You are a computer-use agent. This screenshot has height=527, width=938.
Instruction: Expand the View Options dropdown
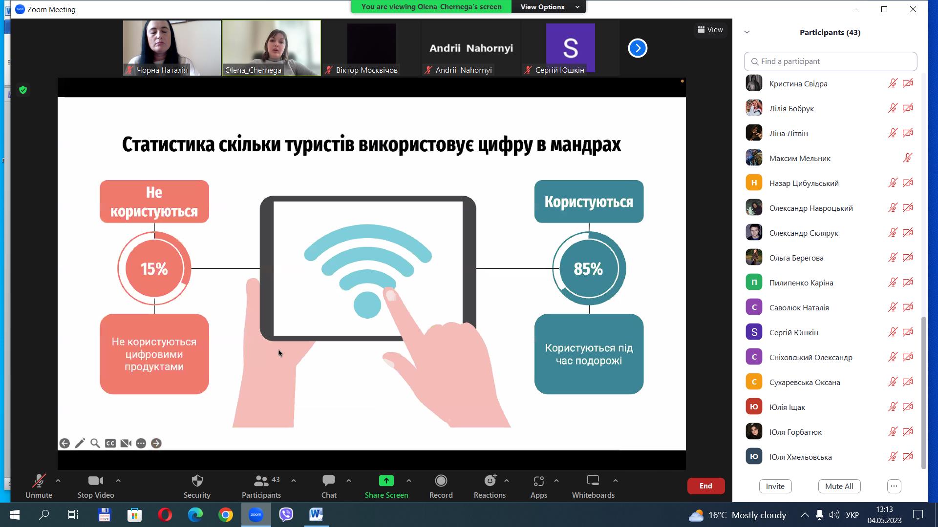pyautogui.click(x=549, y=7)
